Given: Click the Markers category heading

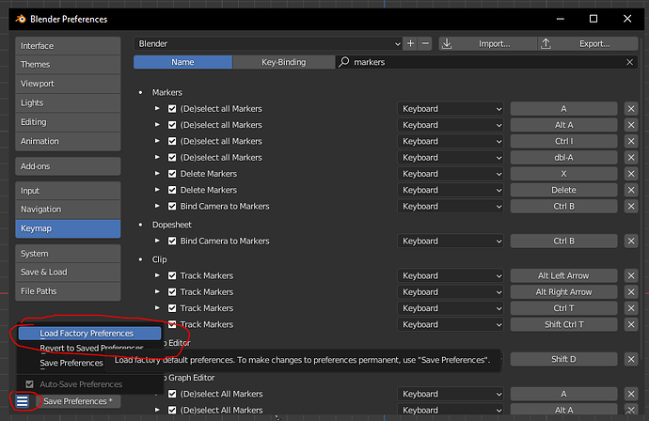Looking at the screenshot, I should pos(167,92).
